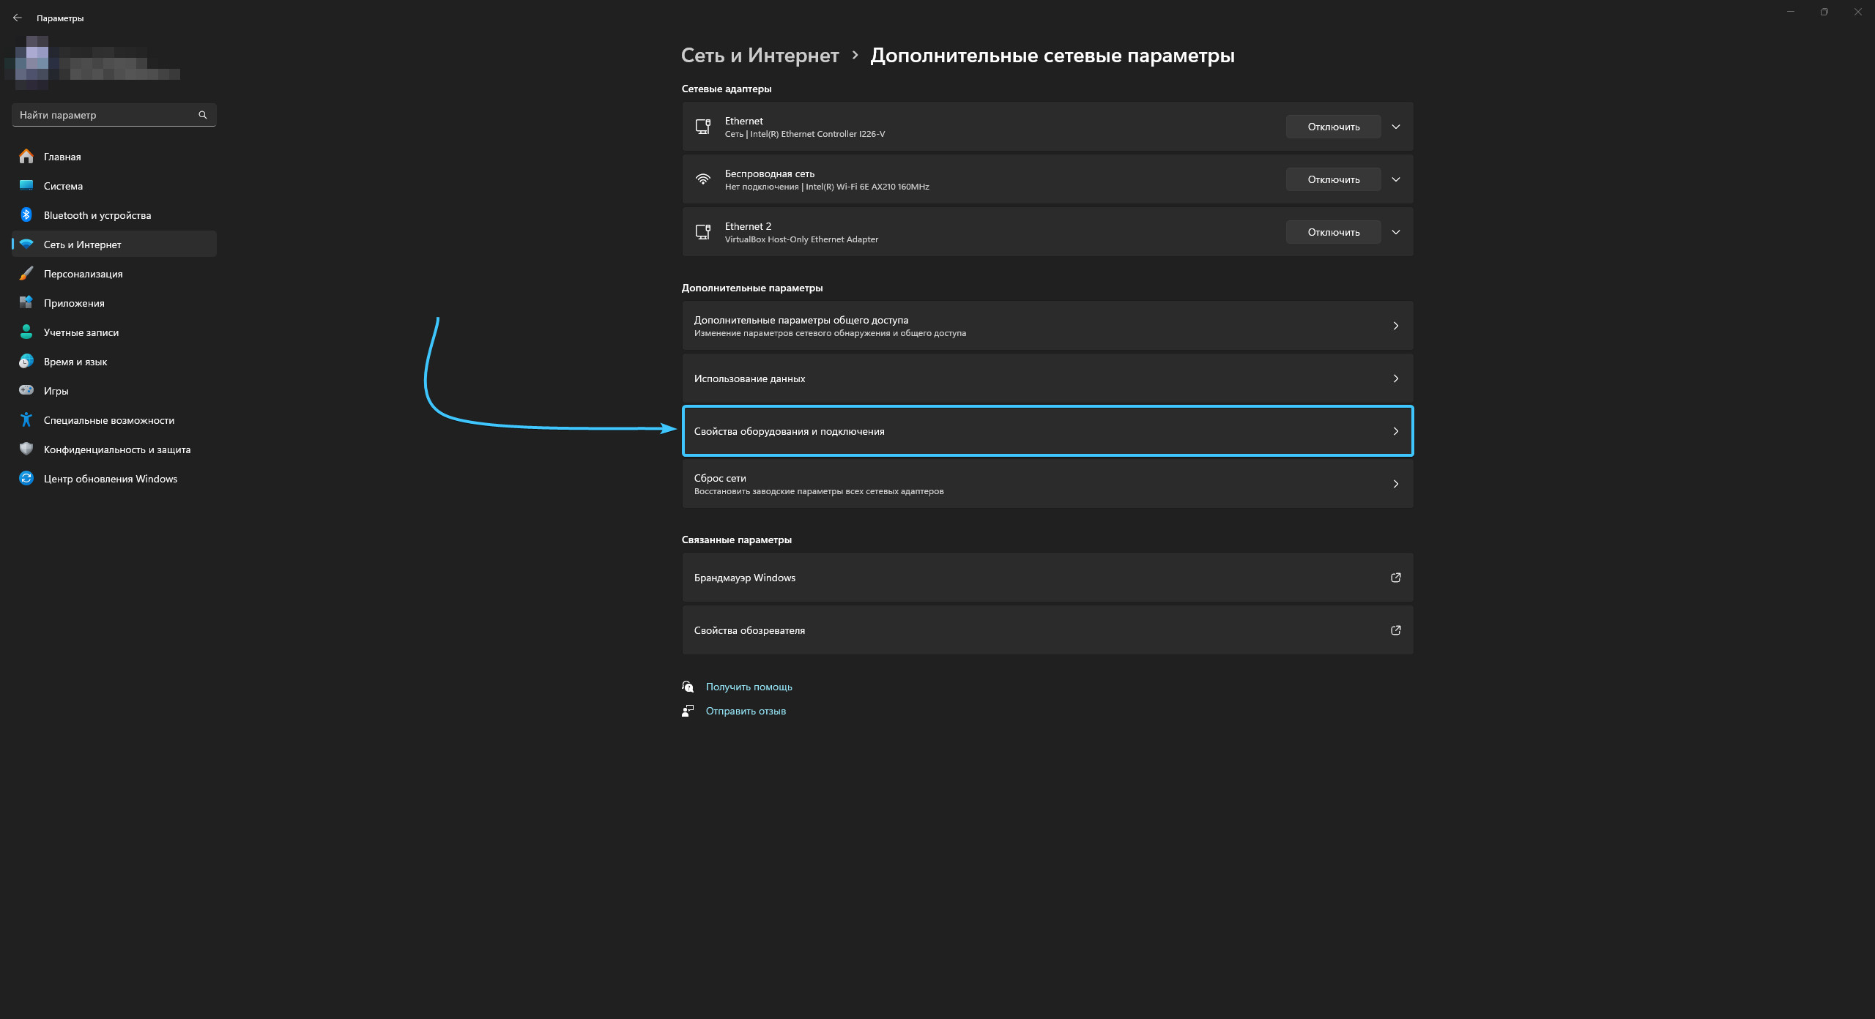Select Система in the sidebar
1875x1019 pixels.
[x=63, y=186]
